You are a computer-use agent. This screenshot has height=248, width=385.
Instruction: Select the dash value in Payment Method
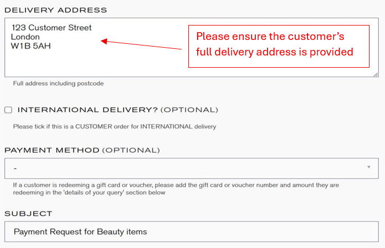point(16,168)
